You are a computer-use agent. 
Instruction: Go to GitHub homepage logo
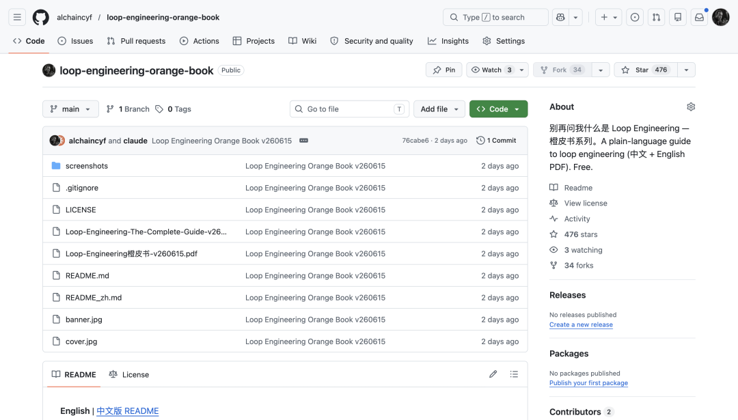[x=40, y=17]
